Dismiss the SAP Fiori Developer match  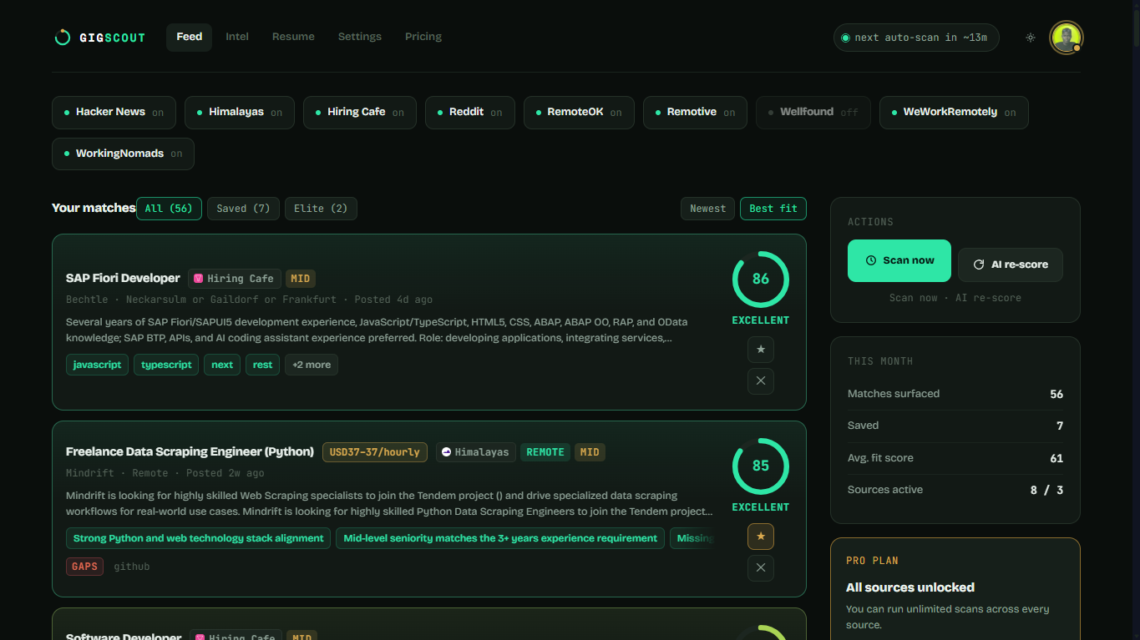(761, 381)
